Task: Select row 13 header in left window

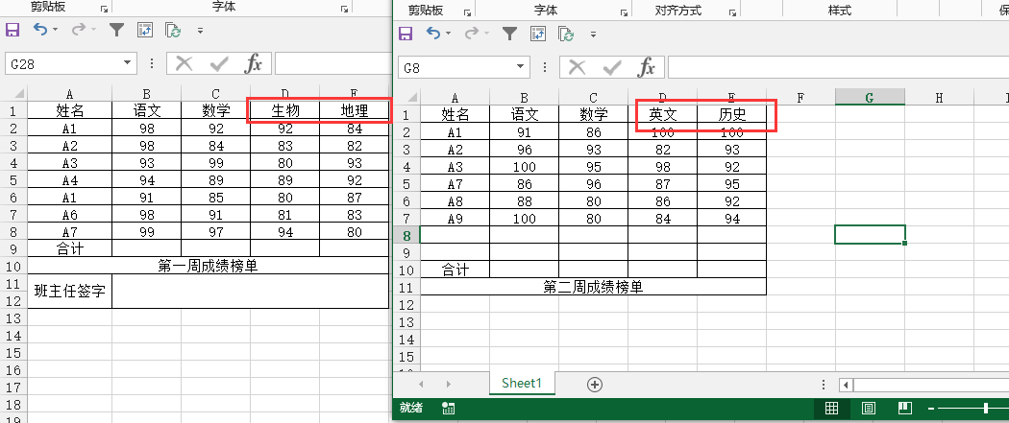Action: [x=13, y=318]
